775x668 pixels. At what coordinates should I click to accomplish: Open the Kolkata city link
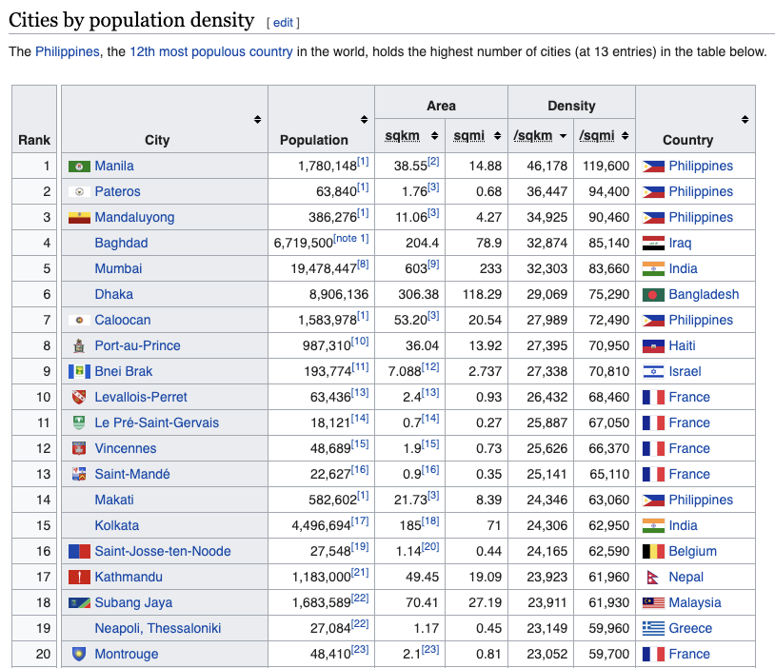117,525
